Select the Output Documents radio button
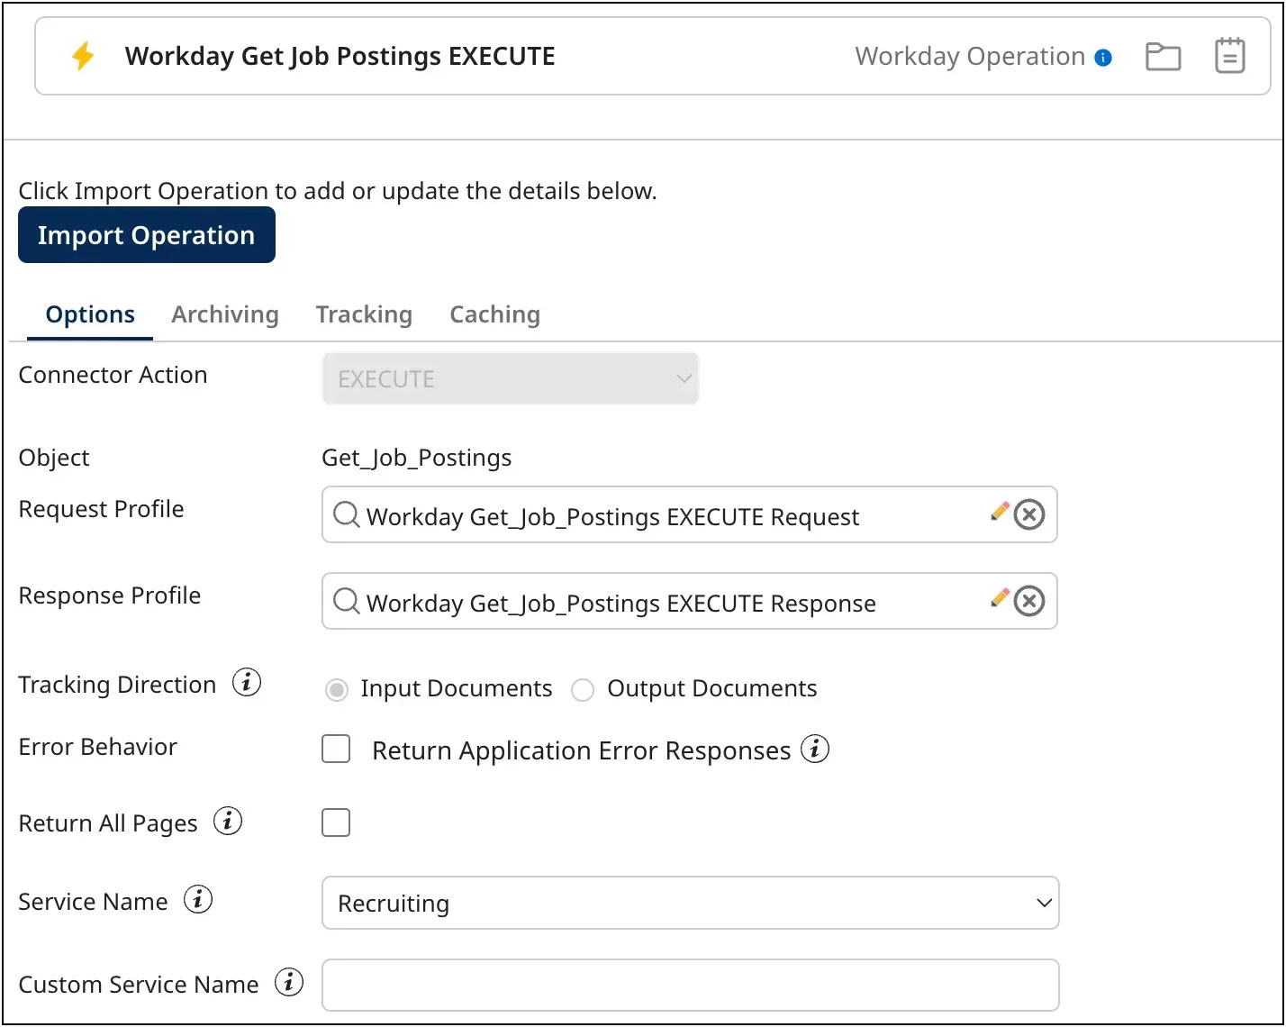The width and height of the screenshot is (1286, 1027). tap(583, 689)
